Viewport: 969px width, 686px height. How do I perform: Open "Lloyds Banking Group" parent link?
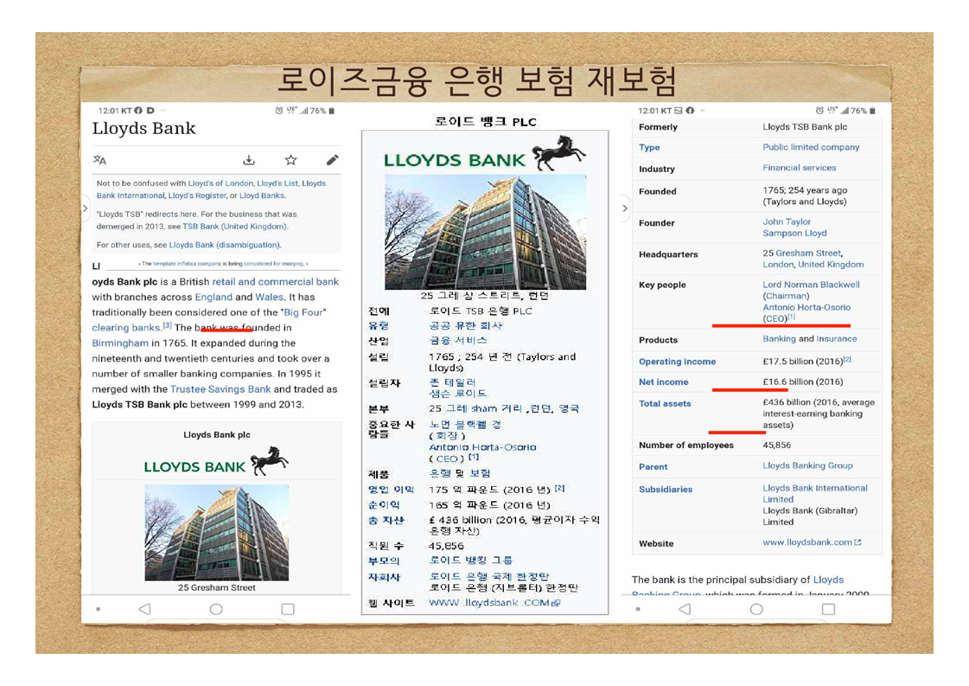point(807,465)
